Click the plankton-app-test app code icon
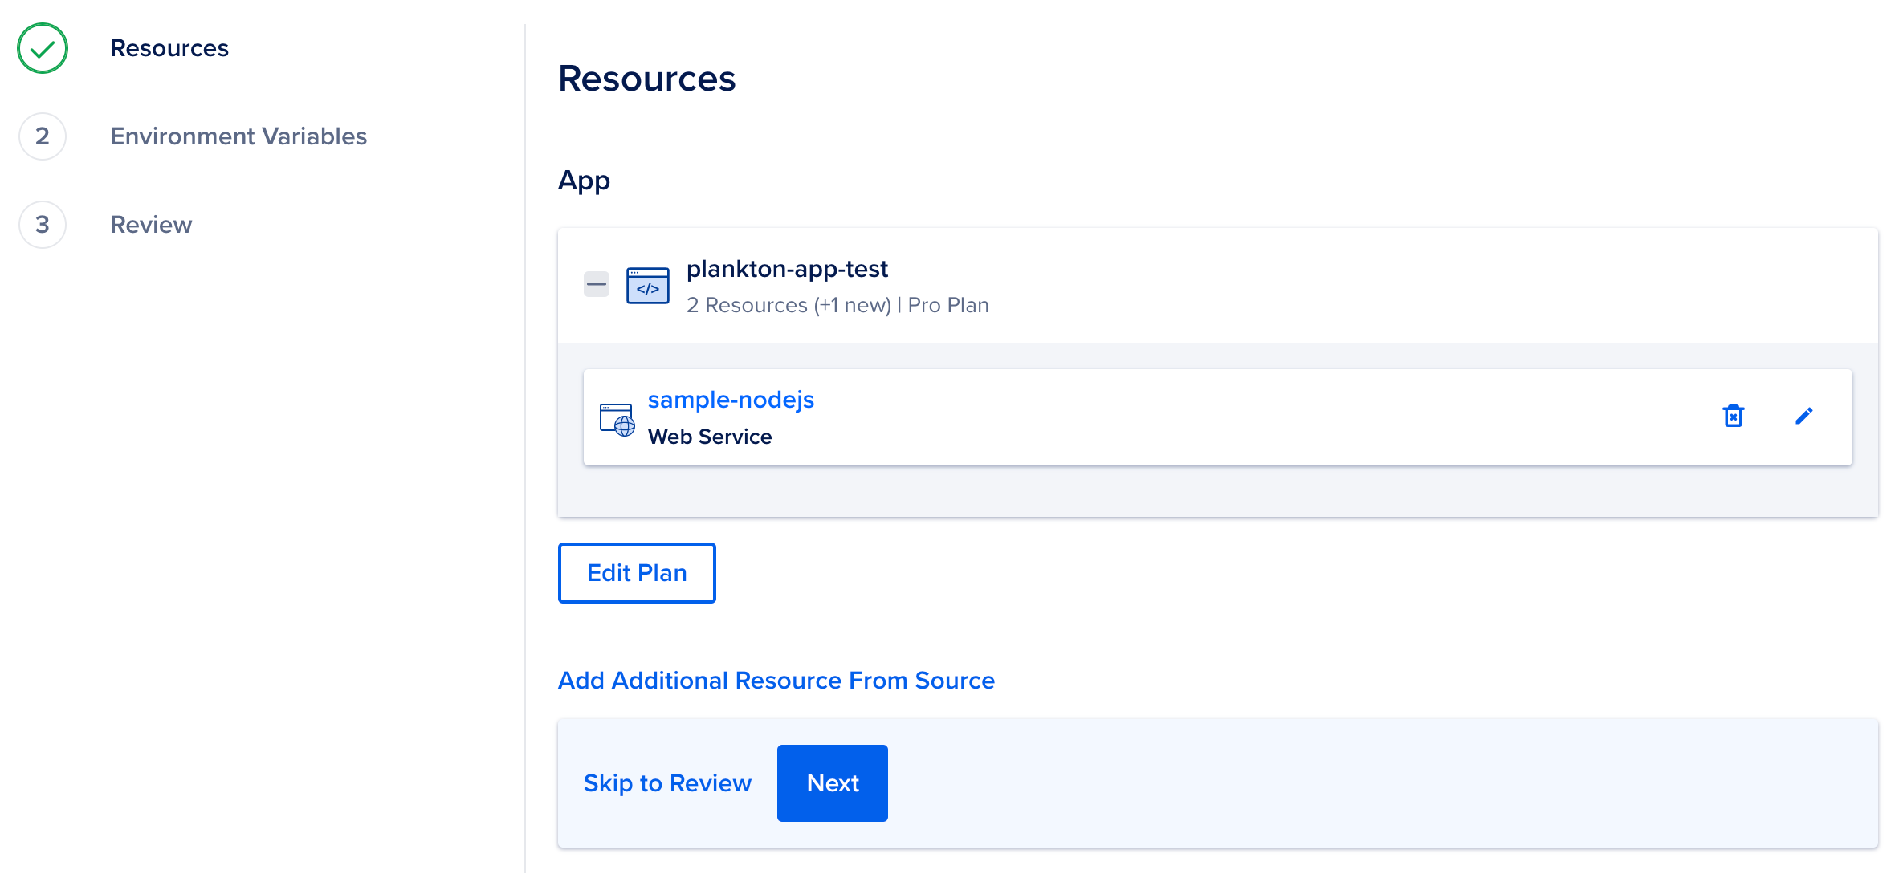 [647, 286]
